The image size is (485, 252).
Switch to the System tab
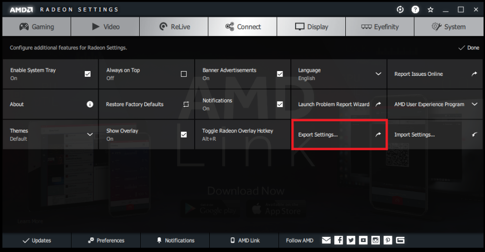[x=448, y=27]
